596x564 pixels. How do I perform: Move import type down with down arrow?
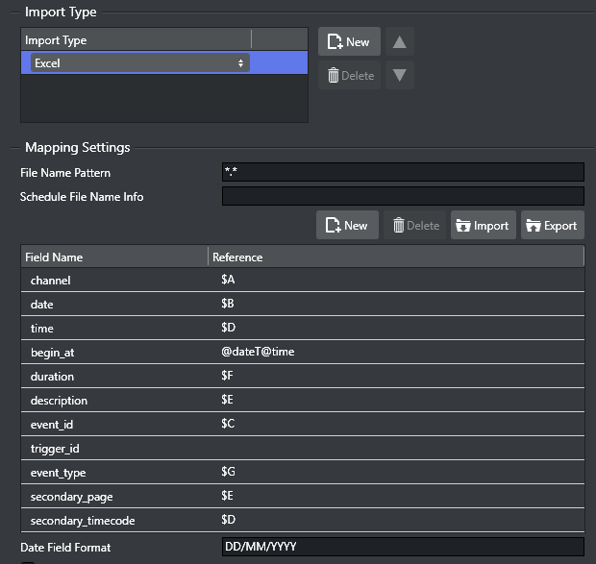[400, 76]
